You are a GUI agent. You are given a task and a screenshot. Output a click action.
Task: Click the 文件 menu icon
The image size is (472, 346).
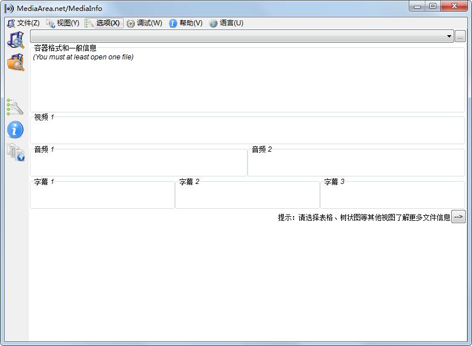(x=10, y=23)
